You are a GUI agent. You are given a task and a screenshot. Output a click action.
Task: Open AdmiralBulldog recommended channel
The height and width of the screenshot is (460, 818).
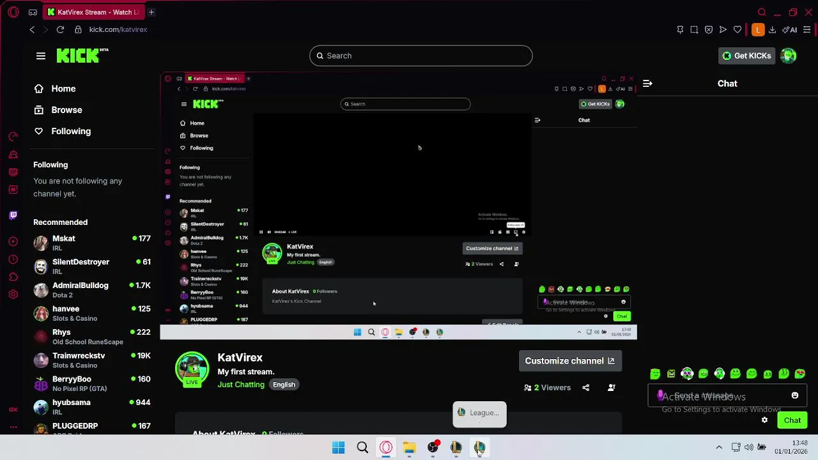click(92, 290)
